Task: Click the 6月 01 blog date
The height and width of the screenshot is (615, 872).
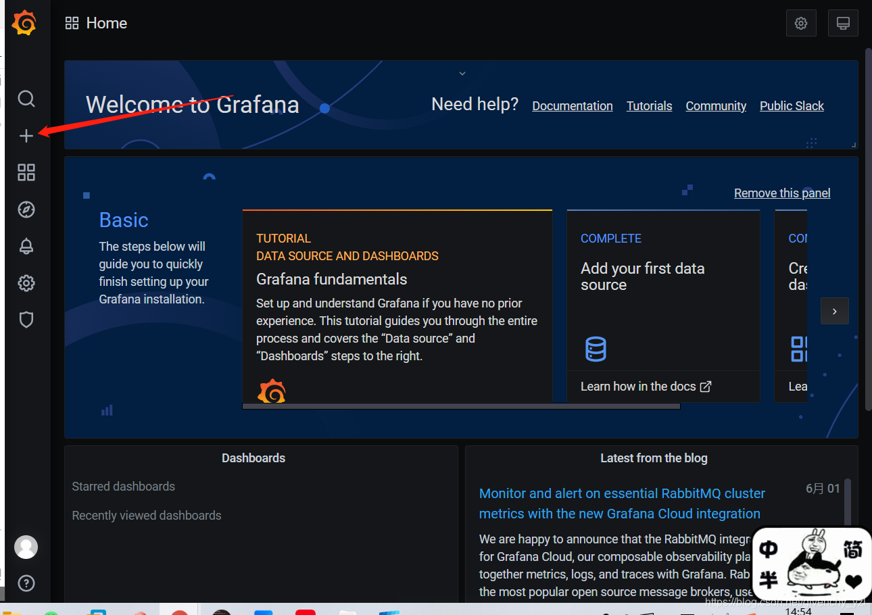Action: (823, 489)
